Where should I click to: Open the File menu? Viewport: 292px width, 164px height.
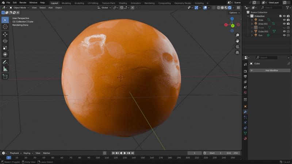tap(8, 3)
